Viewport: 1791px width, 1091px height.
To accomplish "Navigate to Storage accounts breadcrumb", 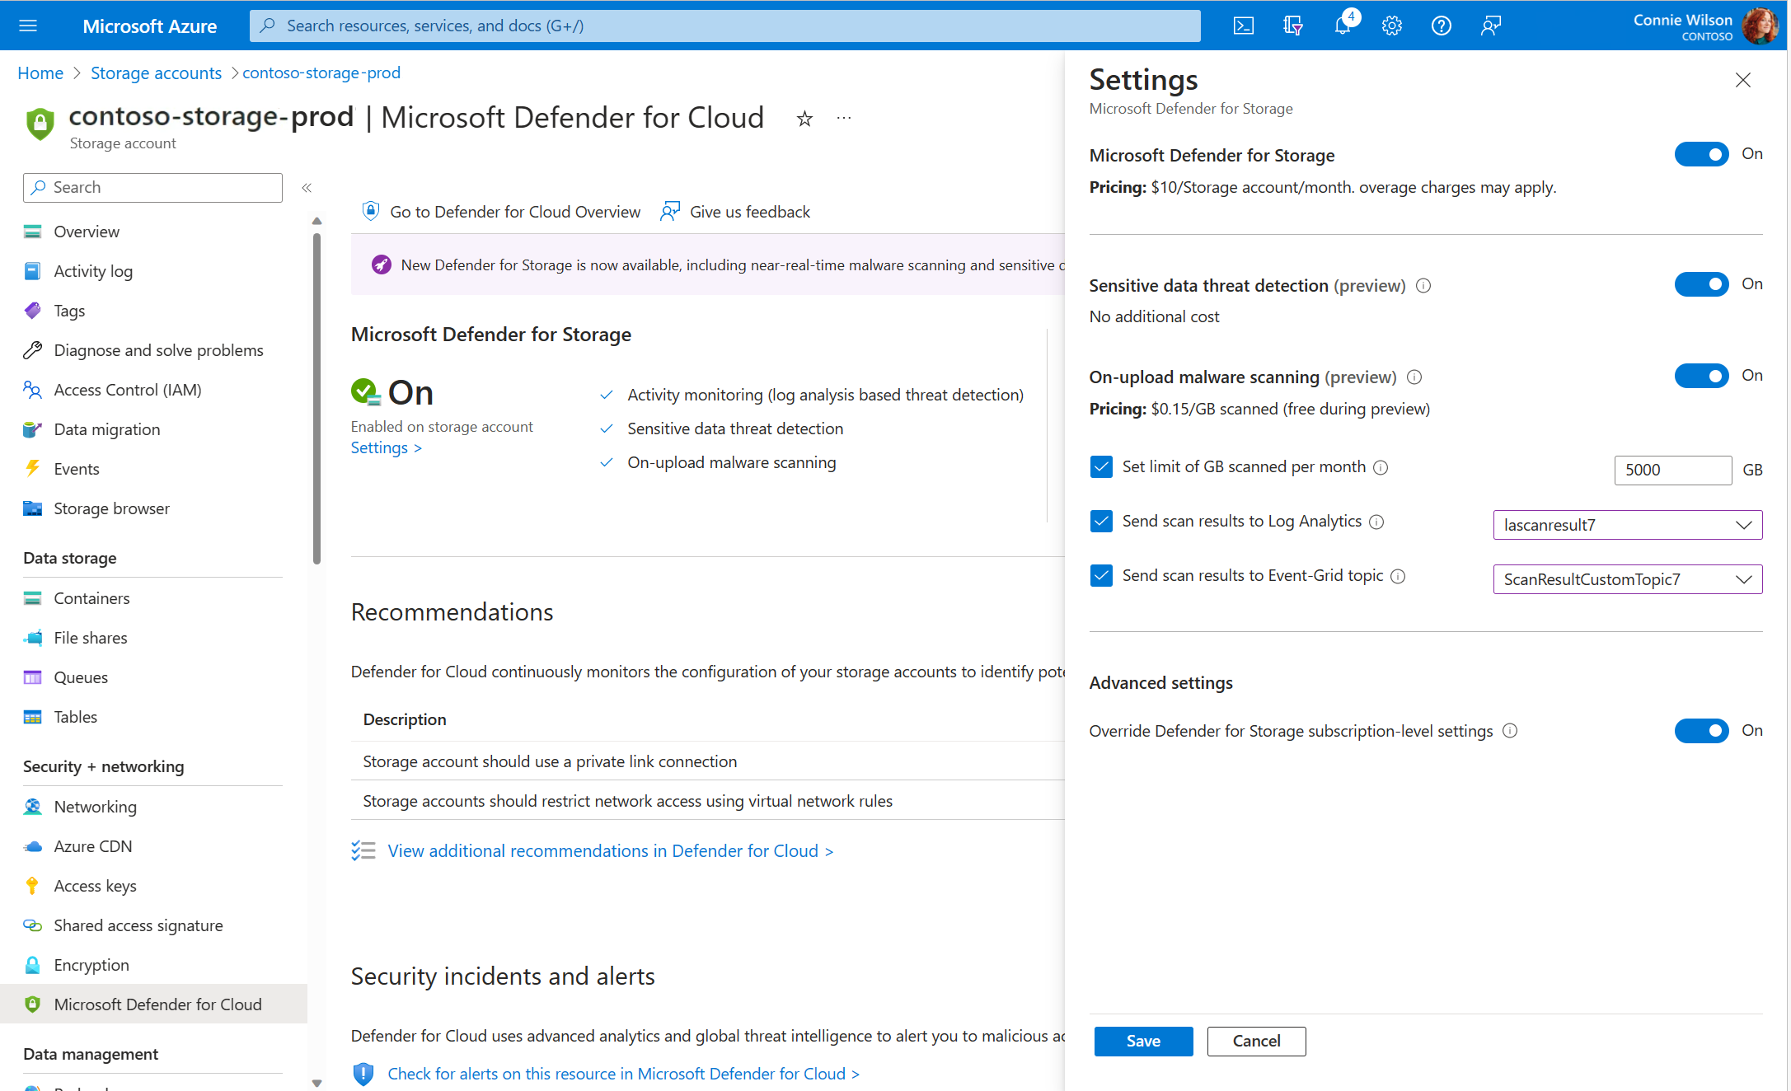I will click(x=156, y=73).
